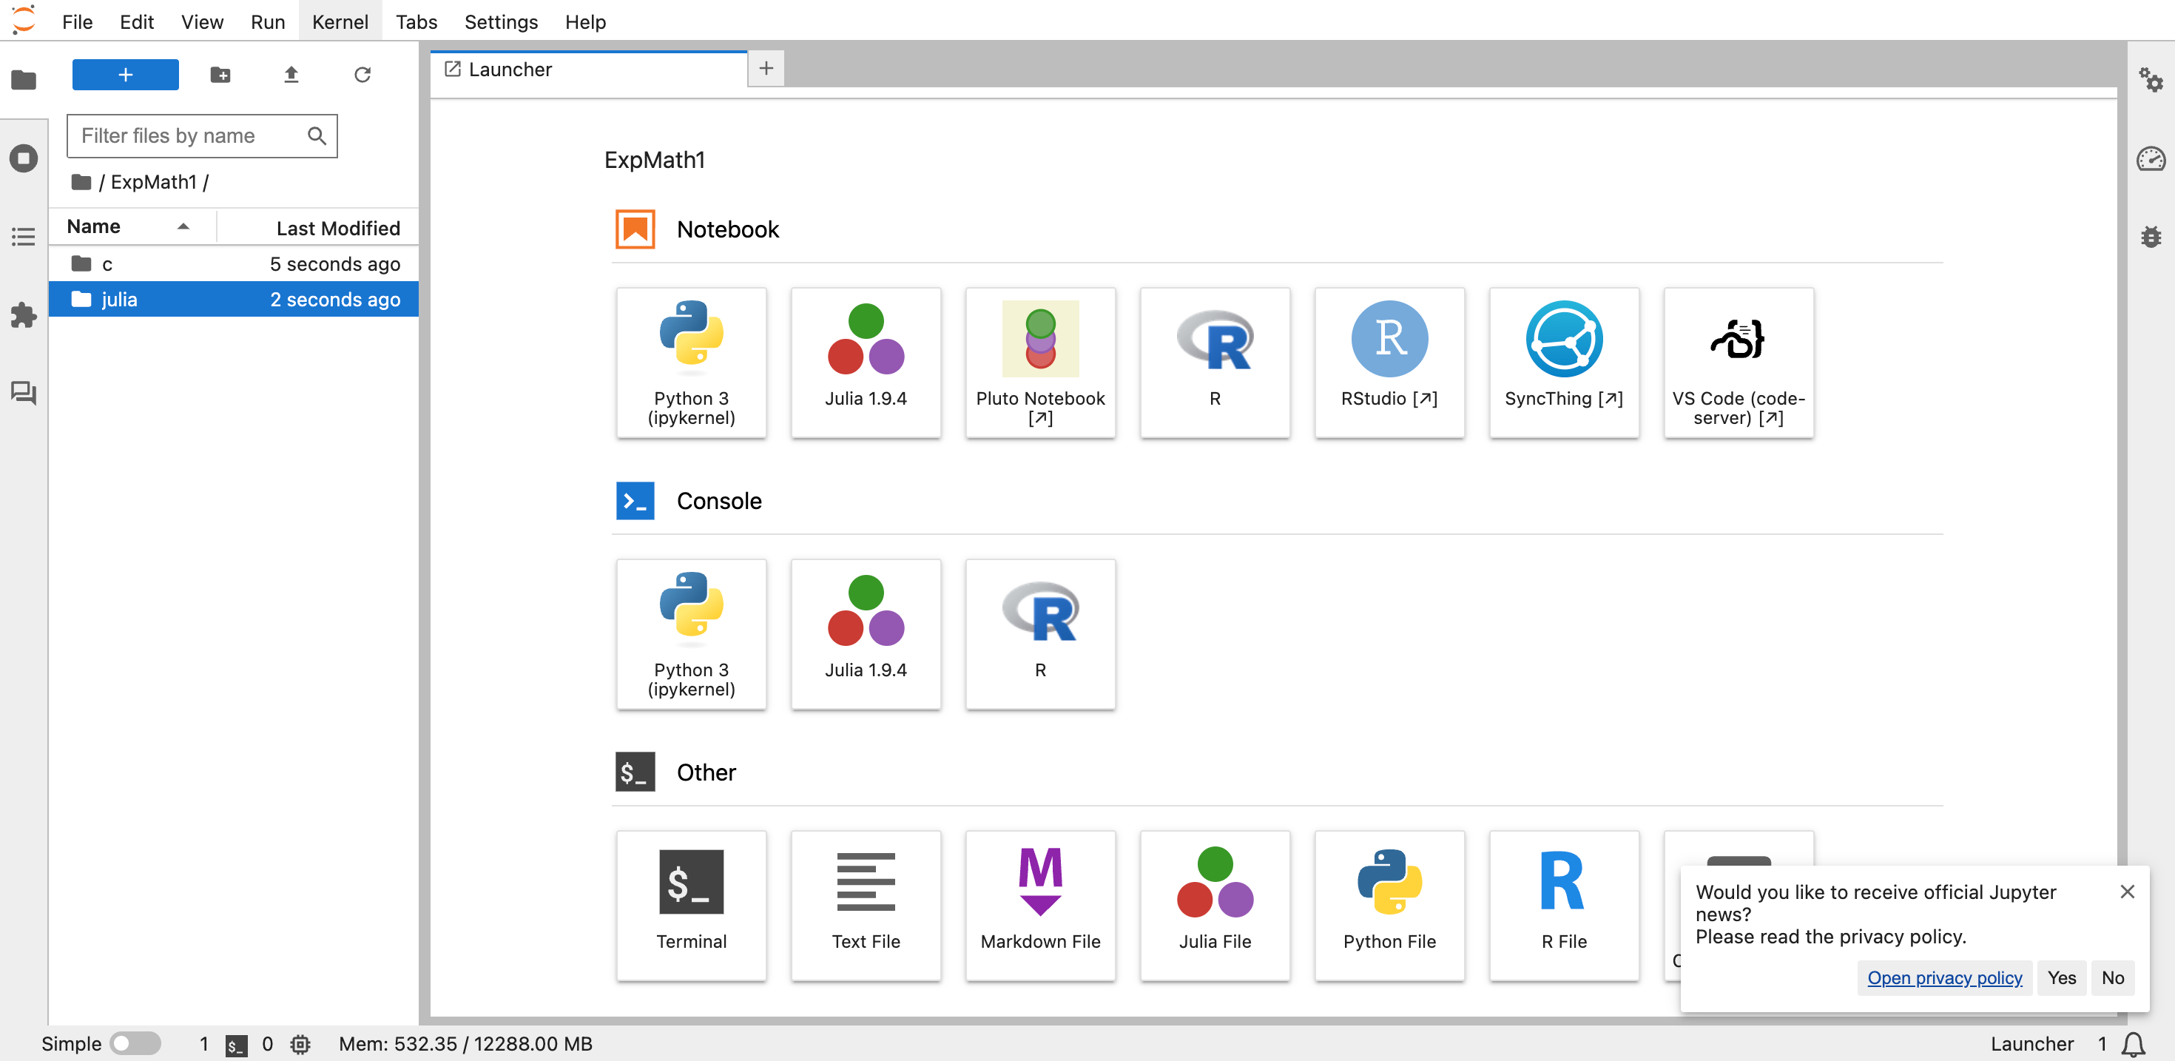Click the terminal count icon in status bar
Screen dimensions: 2175x1061
point(237,1045)
